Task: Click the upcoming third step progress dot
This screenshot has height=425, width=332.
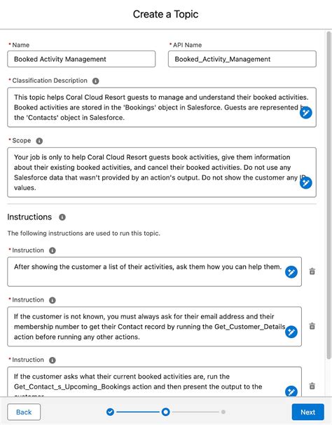Action: click(223, 412)
